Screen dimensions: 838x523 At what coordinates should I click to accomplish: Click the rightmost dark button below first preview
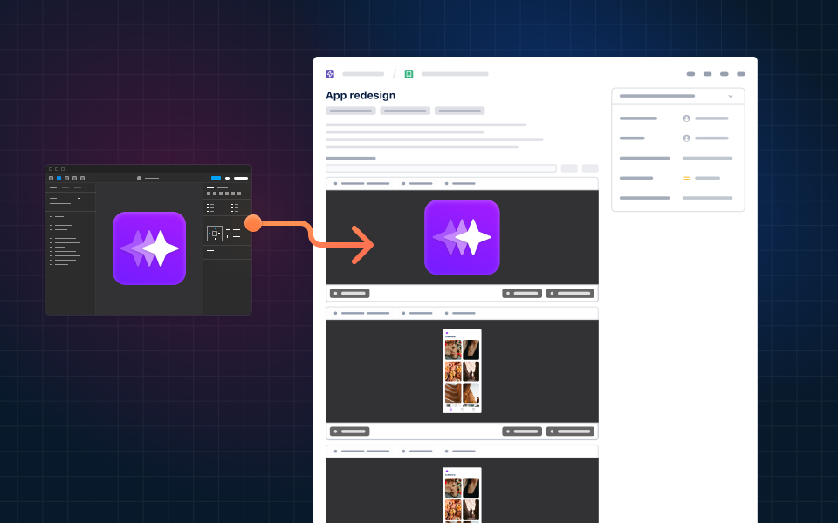pos(570,293)
